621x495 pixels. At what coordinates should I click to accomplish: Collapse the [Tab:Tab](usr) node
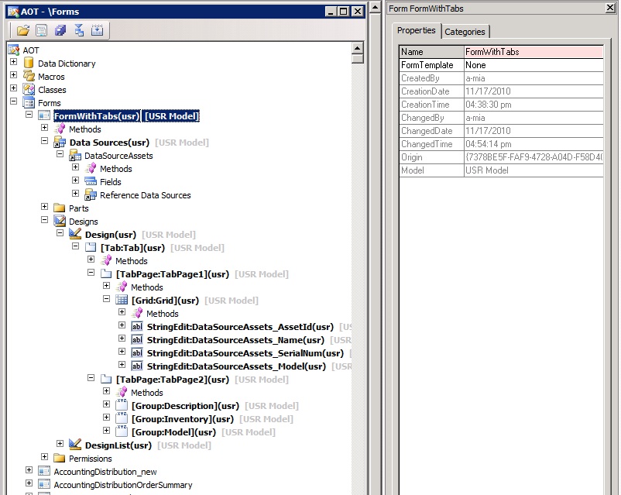click(x=75, y=246)
